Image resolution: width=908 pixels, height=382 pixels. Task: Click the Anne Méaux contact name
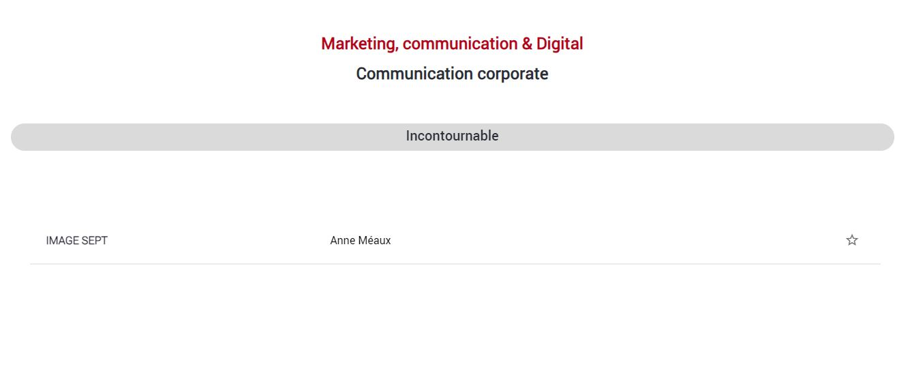[x=361, y=241]
